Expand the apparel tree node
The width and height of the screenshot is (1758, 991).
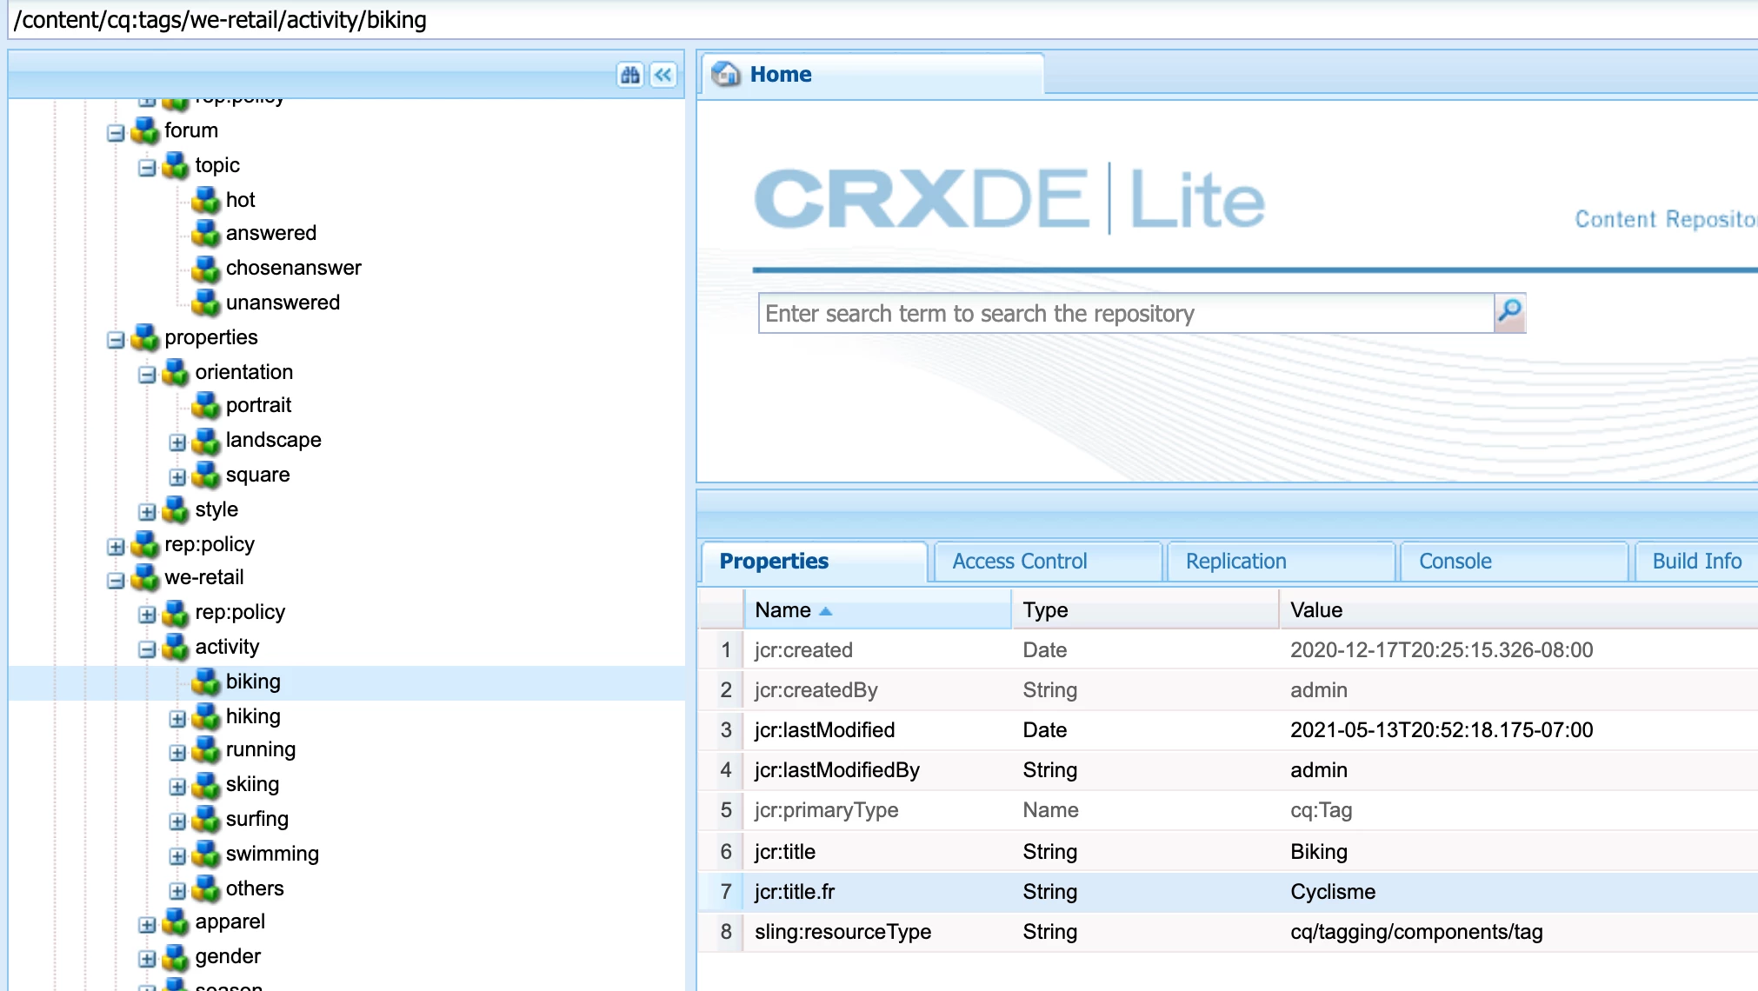click(x=147, y=923)
